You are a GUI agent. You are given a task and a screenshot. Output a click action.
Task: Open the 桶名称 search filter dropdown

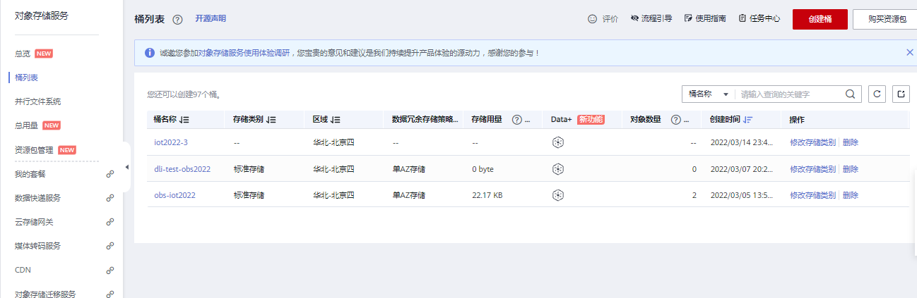pos(708,94)
